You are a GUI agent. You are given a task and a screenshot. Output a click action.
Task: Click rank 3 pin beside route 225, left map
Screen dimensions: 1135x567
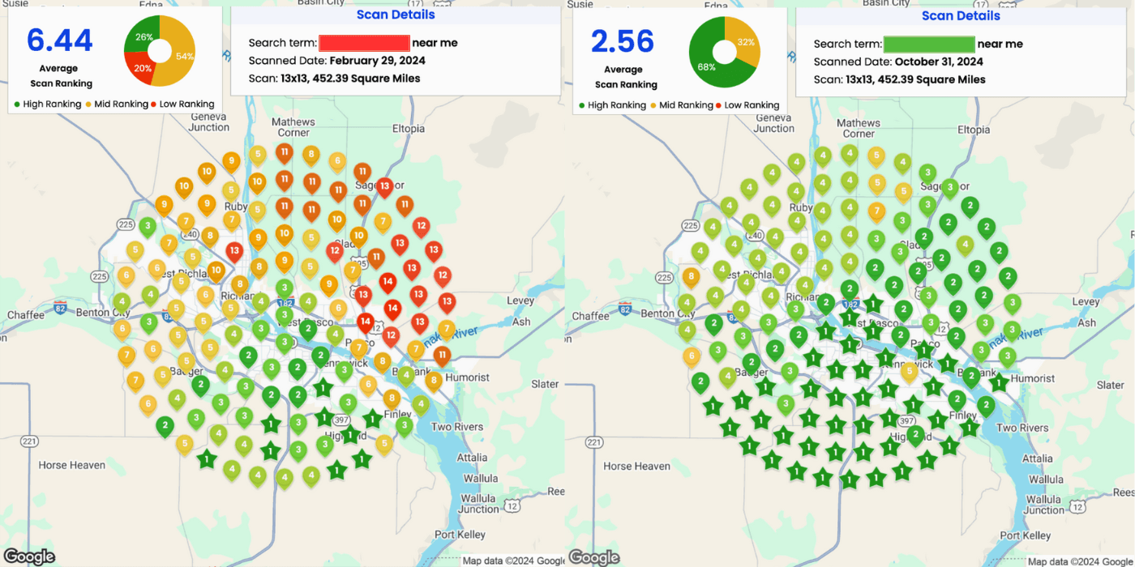click(x=148, y=226)
